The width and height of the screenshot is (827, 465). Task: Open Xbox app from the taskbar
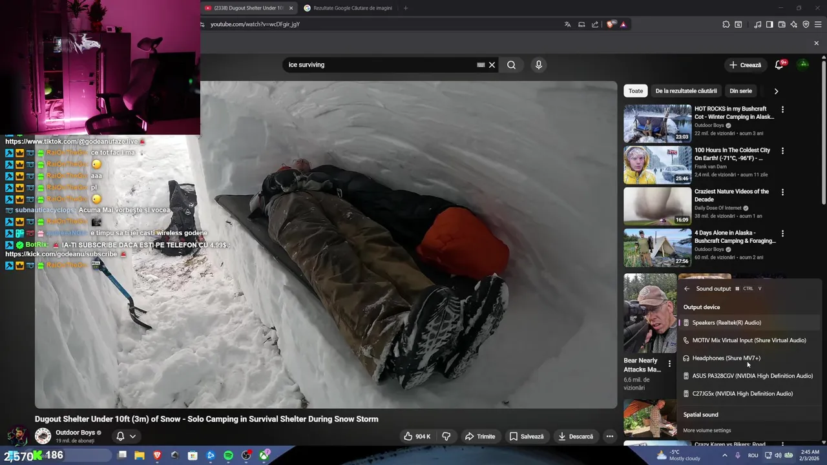[264, 455]
